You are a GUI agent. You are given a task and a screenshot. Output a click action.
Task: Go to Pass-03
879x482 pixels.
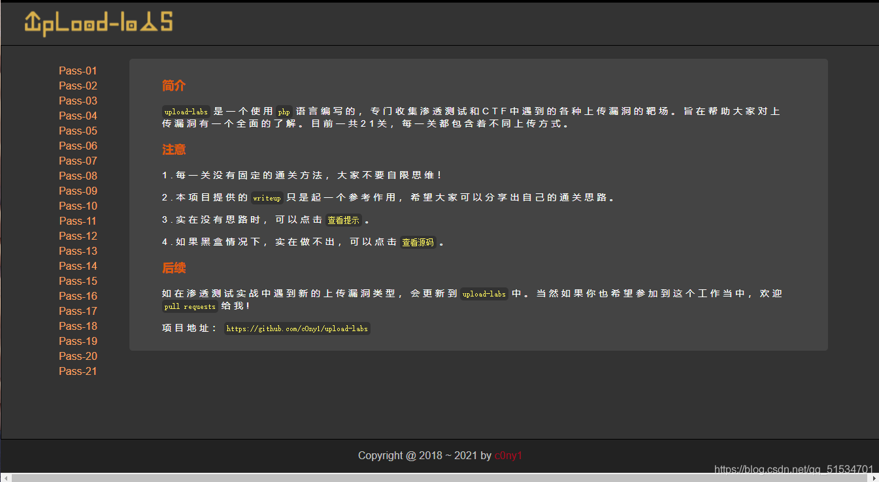coord(78,101)
